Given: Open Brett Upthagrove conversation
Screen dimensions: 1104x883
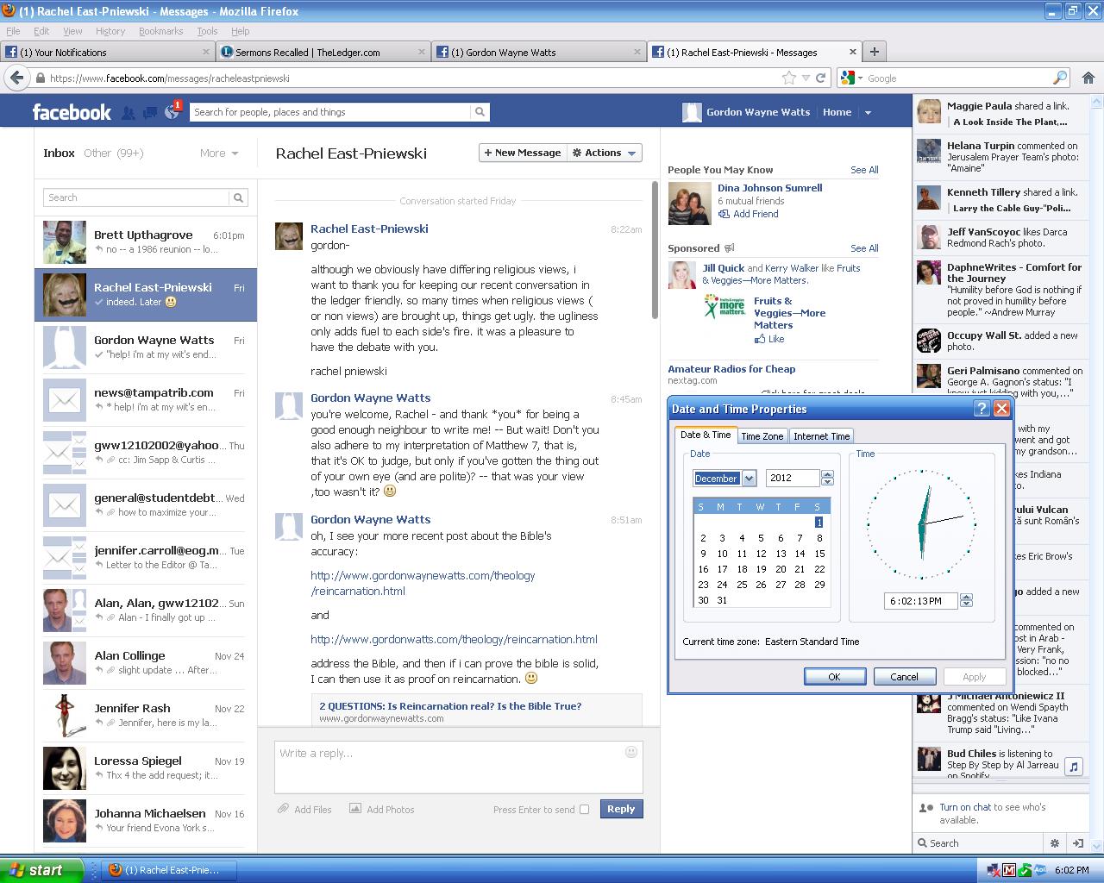Looking at the screenshot, I should [x=146, y=241].
